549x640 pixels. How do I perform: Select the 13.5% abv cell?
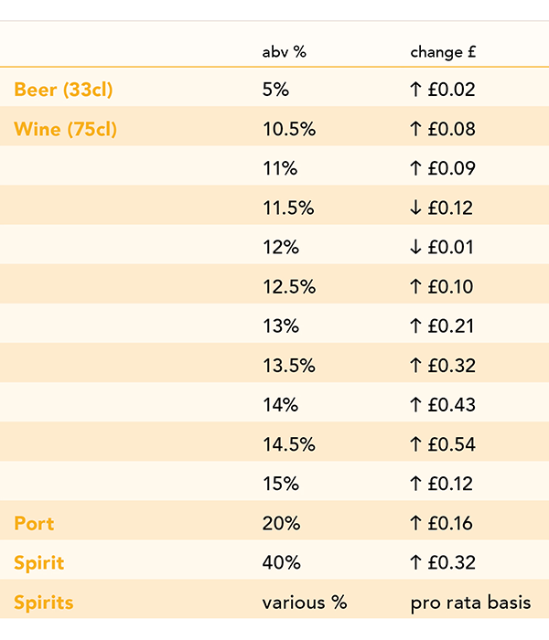pyautogui.click(x=288, y=366)
